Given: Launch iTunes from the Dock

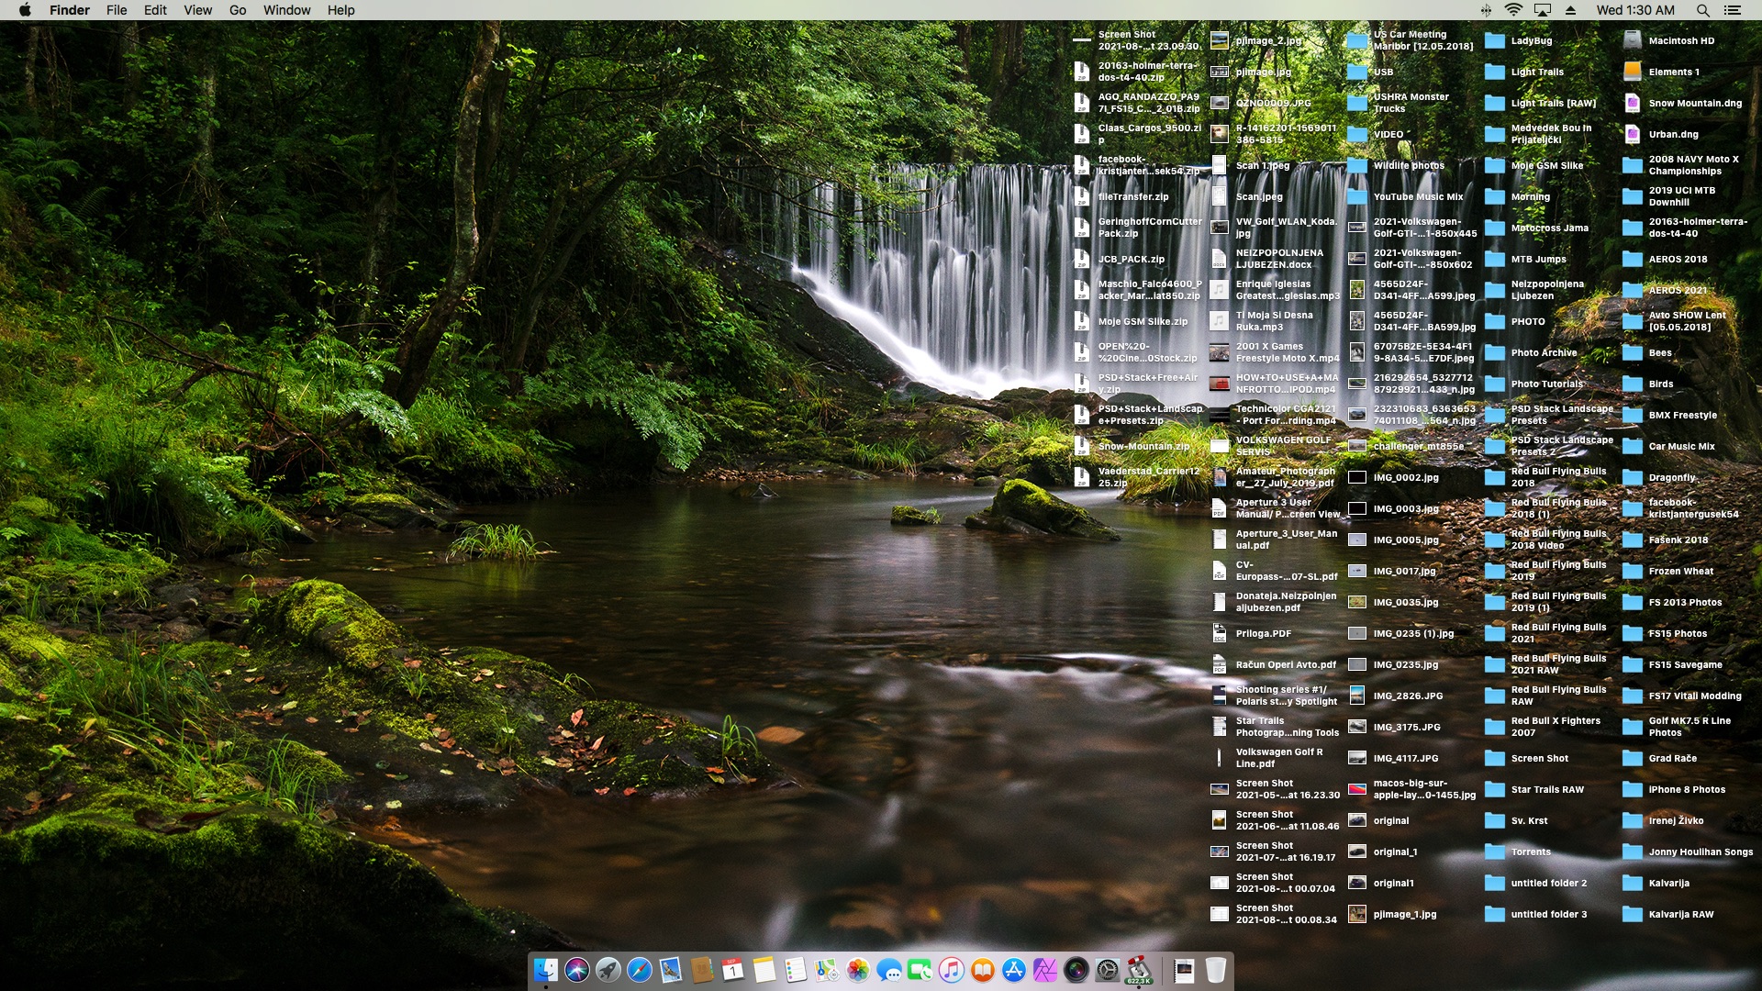Looking at the screenshot, I should 952,970.
